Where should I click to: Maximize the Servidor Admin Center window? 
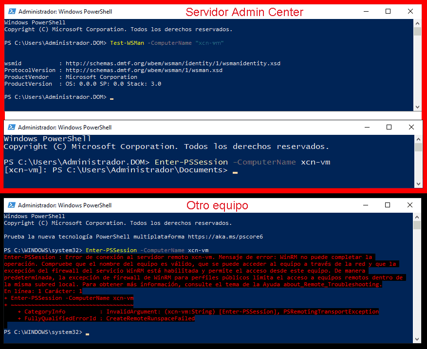388,11
